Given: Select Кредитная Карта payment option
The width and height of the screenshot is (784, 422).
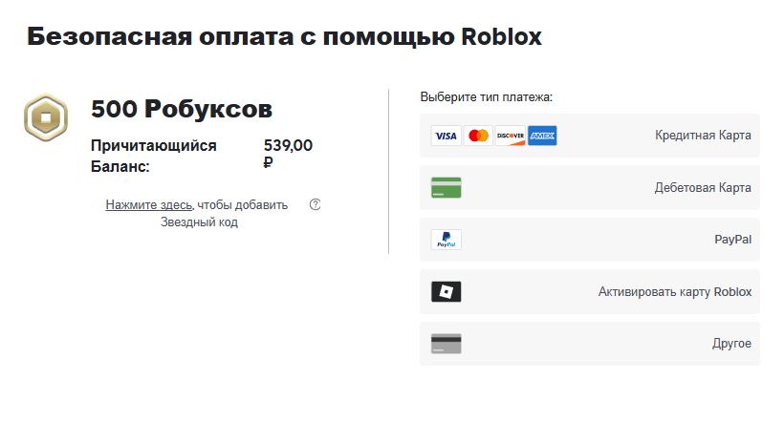Looking at the screenshot, I should click(x=590, y=136).
